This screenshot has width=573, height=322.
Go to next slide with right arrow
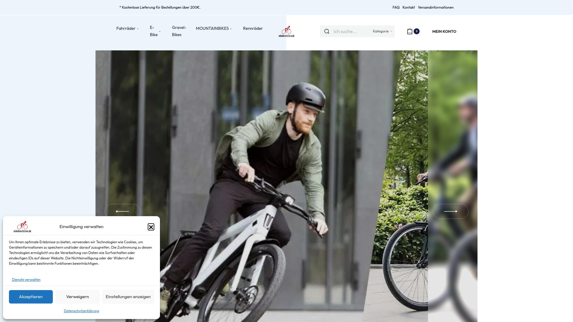[x=451, y=211]
